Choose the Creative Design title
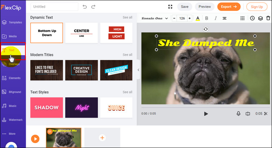The height and width of the screenshot is (148, 272). [x=81, y=70]
